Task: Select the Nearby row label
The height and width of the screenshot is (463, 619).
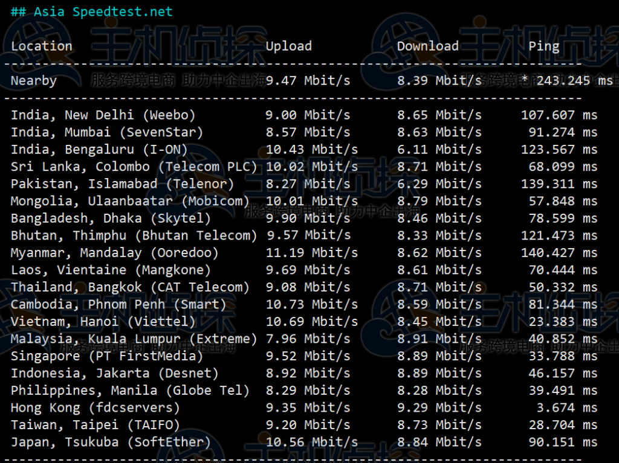Action: (34, 80)
